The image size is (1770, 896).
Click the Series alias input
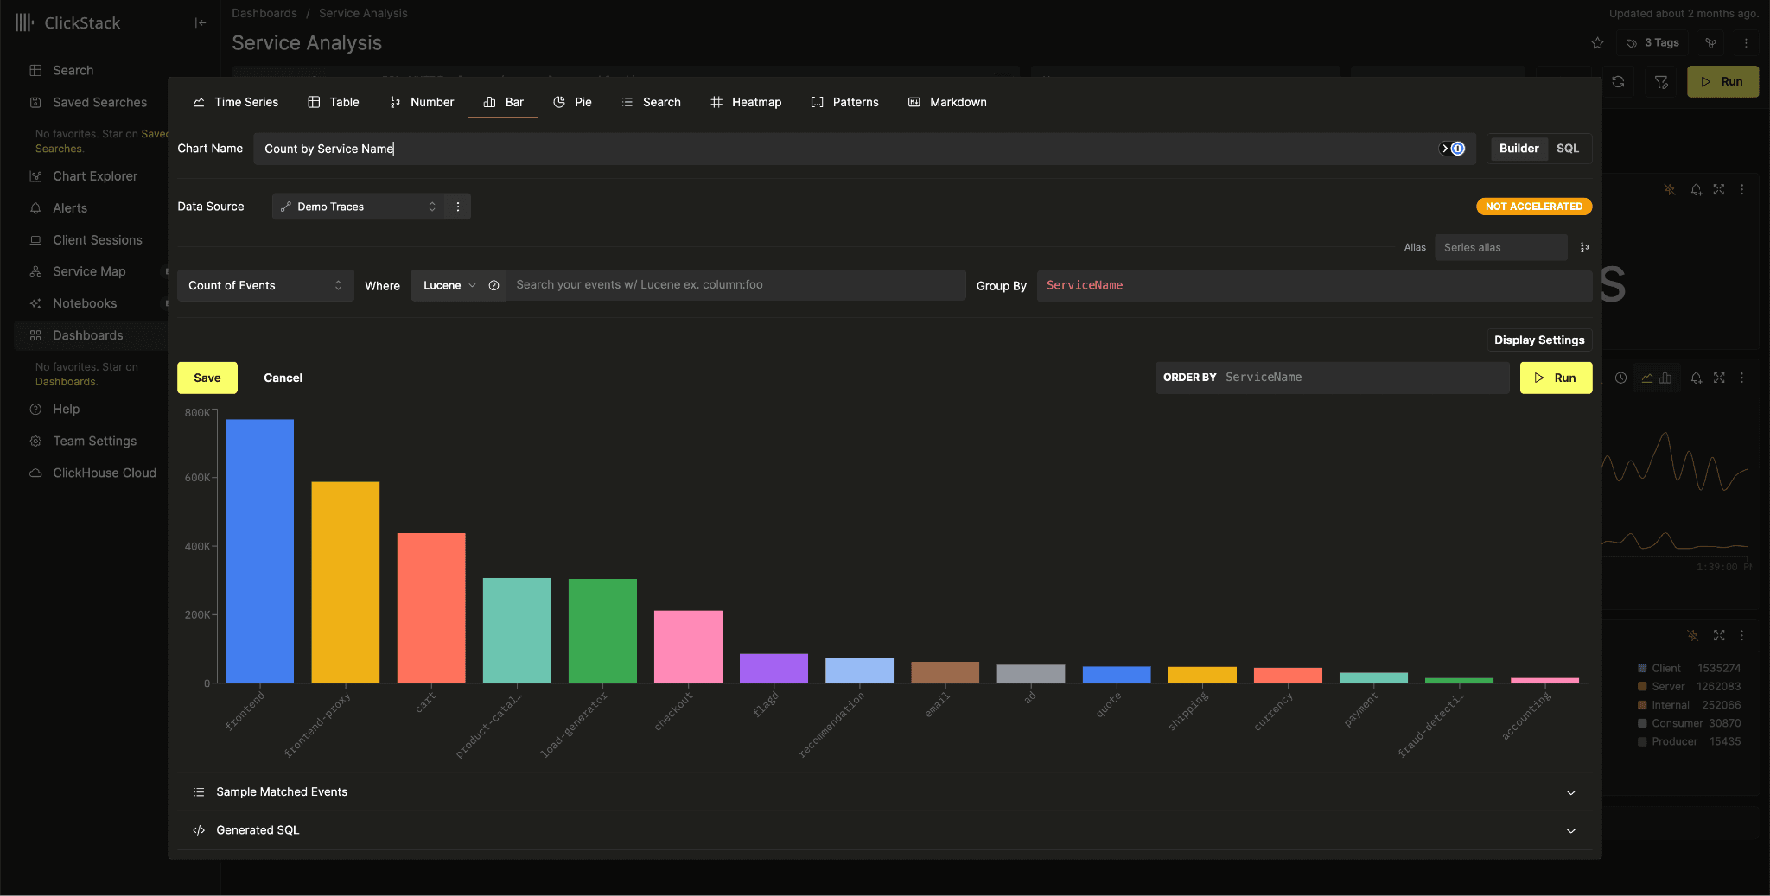(x=1500, y=247)
